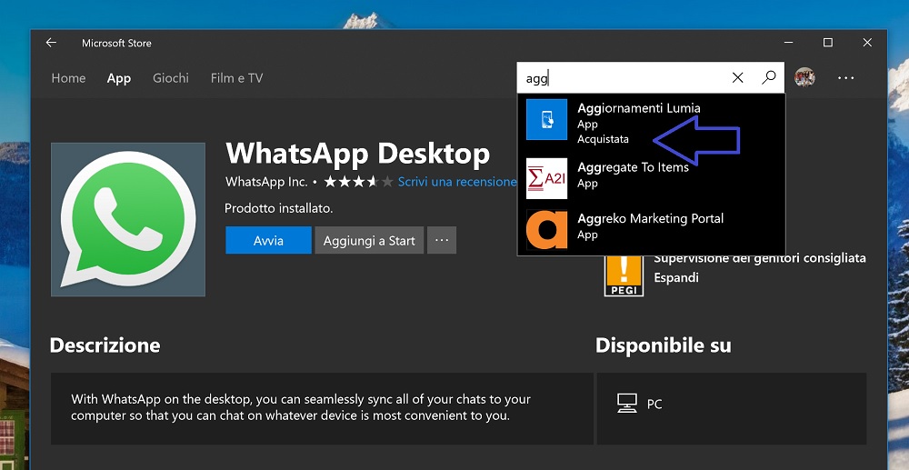909x470 pixels.
Task: Select the App tab
Action: pyautogui.click(x=119, y=78)
